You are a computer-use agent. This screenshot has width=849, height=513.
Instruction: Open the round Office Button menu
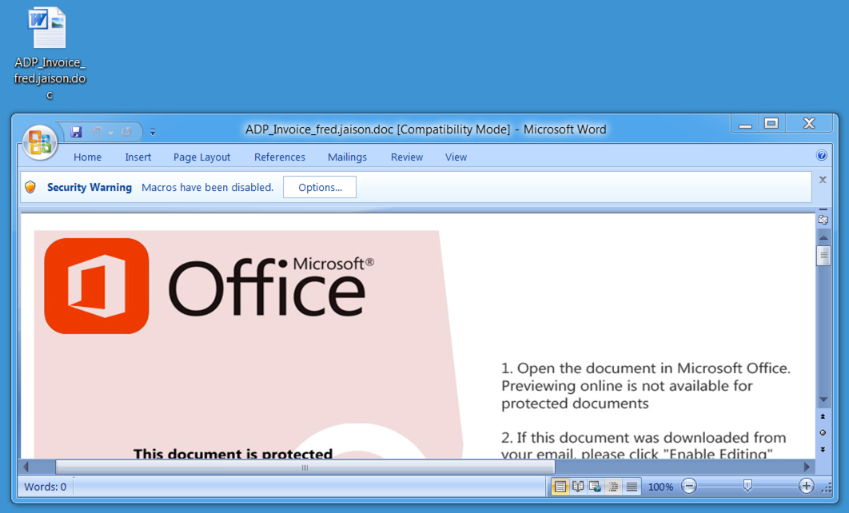click(39, 142)
